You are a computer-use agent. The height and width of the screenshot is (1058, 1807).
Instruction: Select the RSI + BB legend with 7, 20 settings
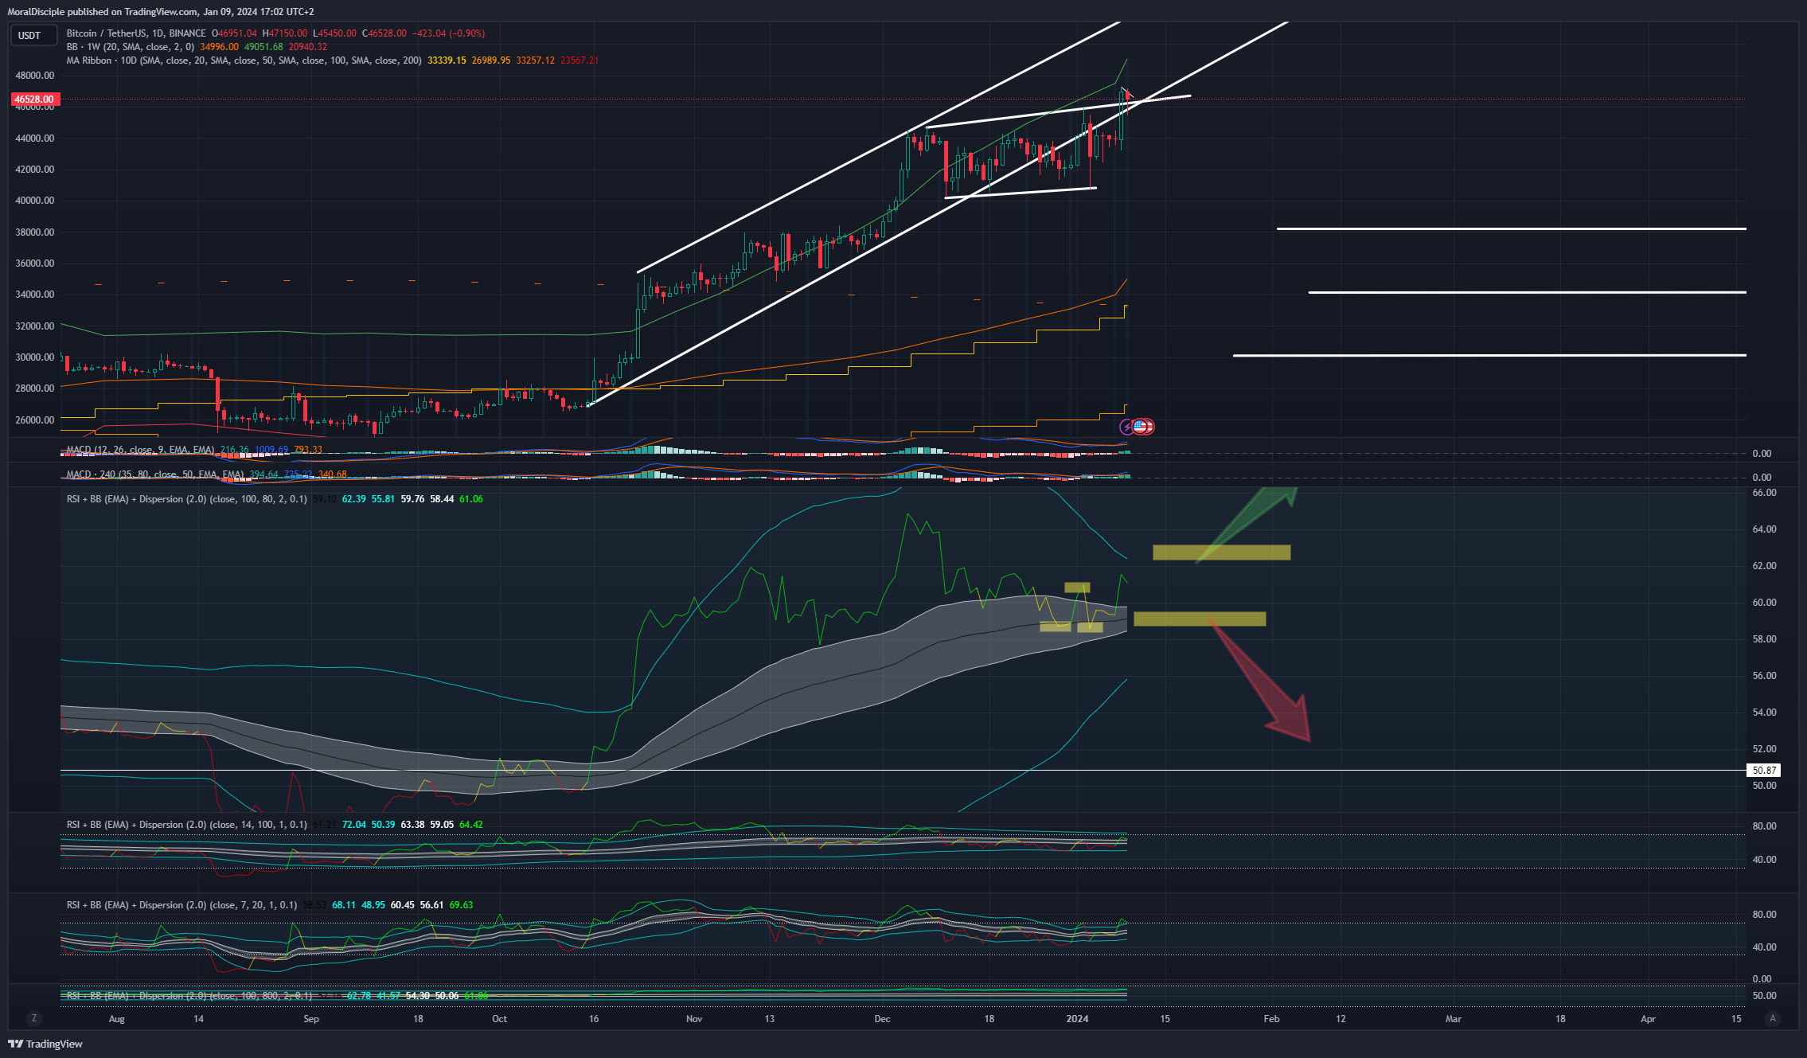coord(181,905)
